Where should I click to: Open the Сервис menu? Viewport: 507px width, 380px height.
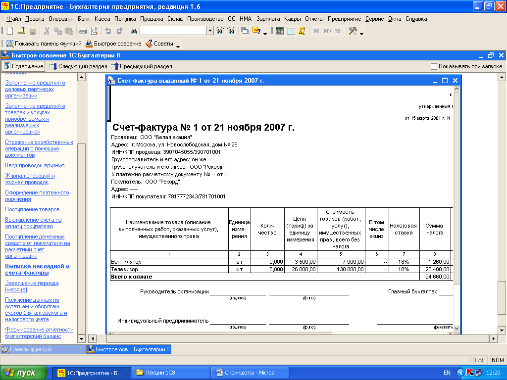(x=374, y=19)
